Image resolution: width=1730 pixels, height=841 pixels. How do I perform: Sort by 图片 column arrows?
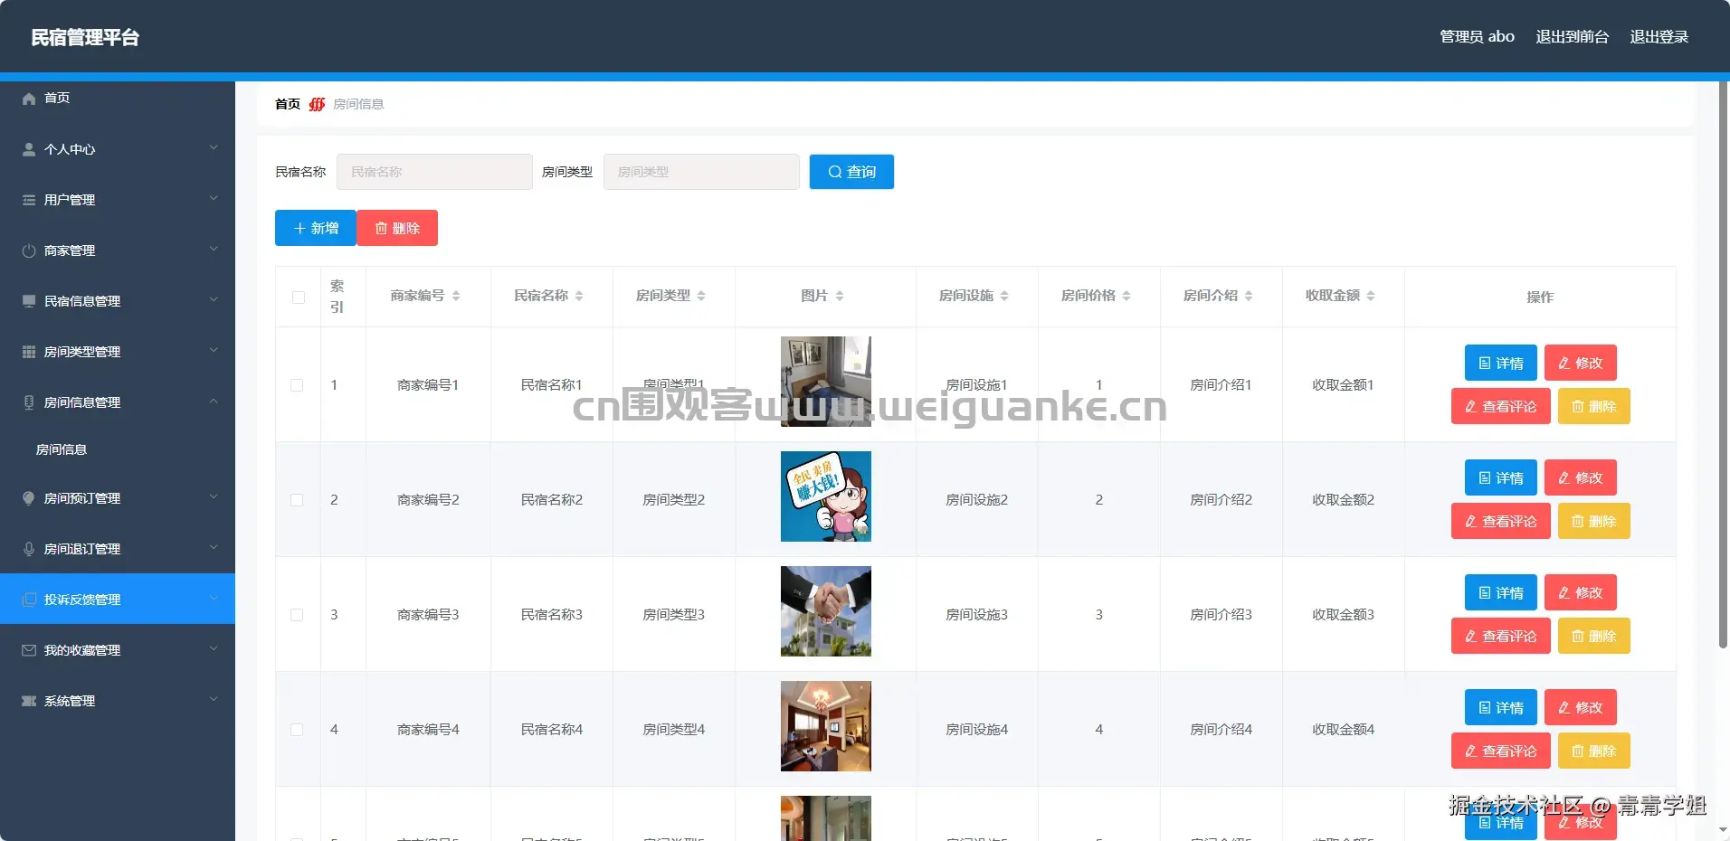(x=840, y=296)
